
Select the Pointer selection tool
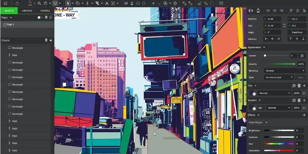pos(68,3)
